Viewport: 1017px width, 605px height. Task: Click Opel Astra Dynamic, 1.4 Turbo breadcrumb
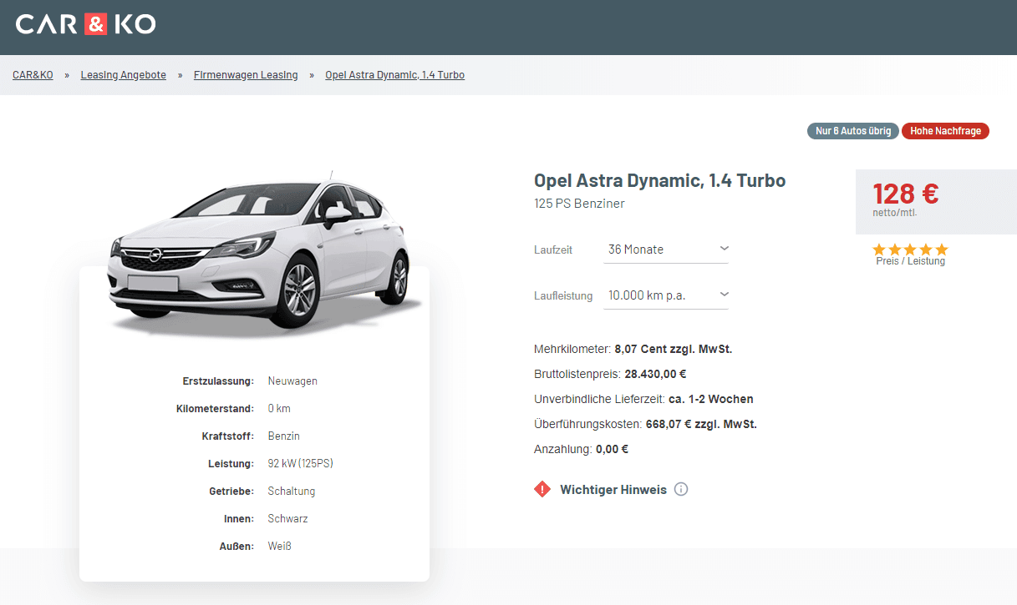(395, 75)
